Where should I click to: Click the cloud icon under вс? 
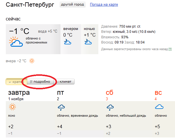point(159,107)
